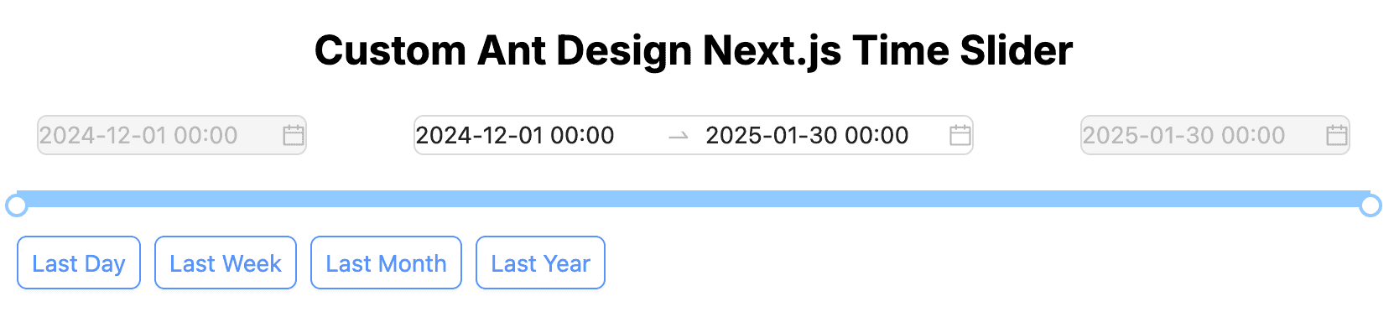Image resolution: width=1394 pixels, height=312 pixels.
Task: Click the 00:00 time in range end field
Action: 876,135
